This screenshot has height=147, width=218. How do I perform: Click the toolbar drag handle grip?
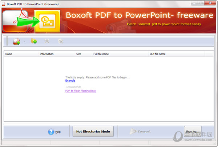(7, 41)
